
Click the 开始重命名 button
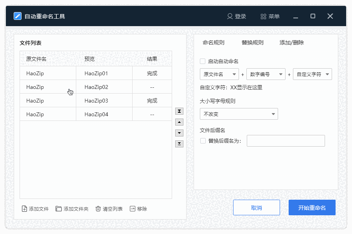(x=312, y=207)
